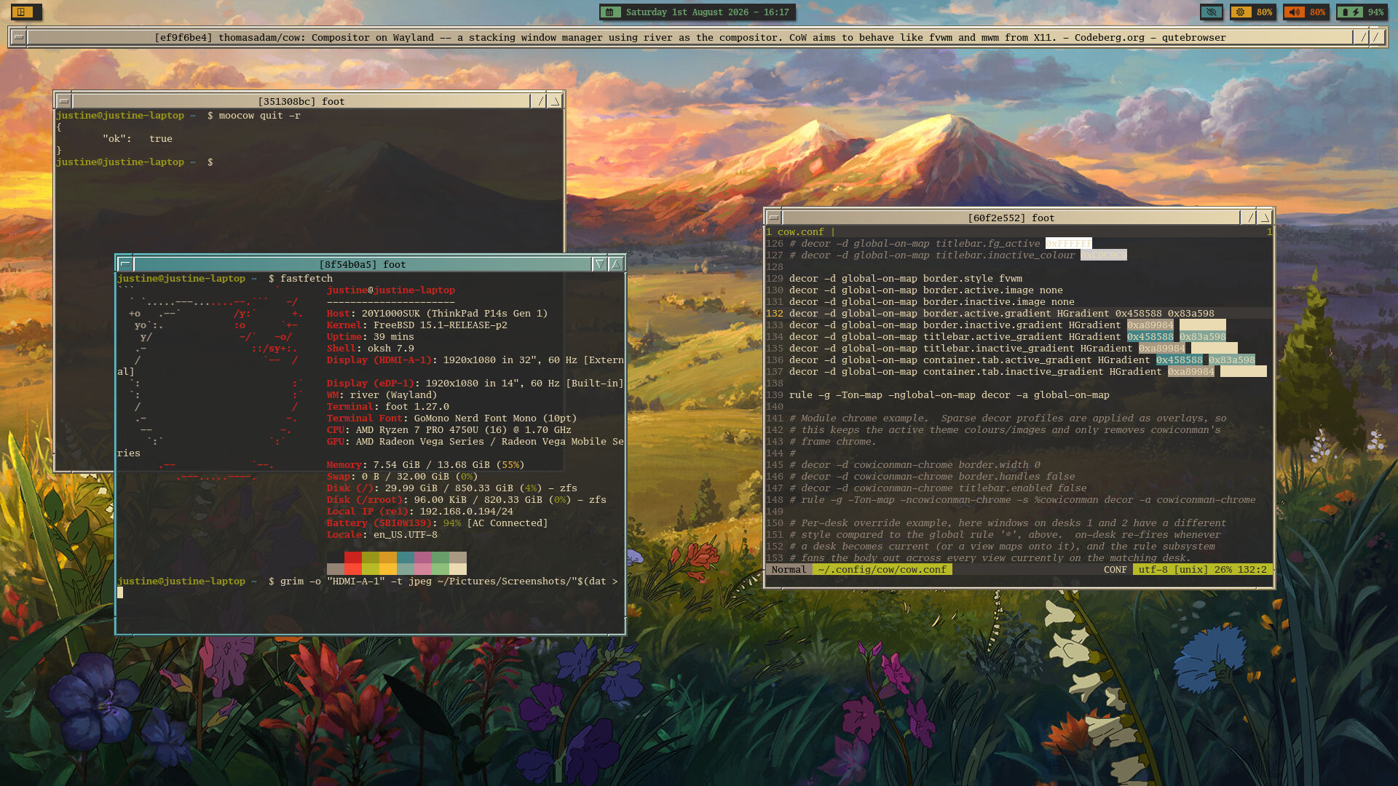This screenshot has height=786, width=1398.
Task: Click the calendar icon beside the date
Action: [x=610, y=12]
